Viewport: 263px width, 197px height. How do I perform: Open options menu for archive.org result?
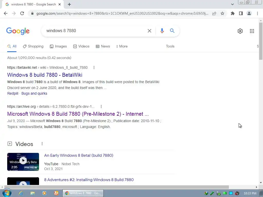click(x=101, y=106)
